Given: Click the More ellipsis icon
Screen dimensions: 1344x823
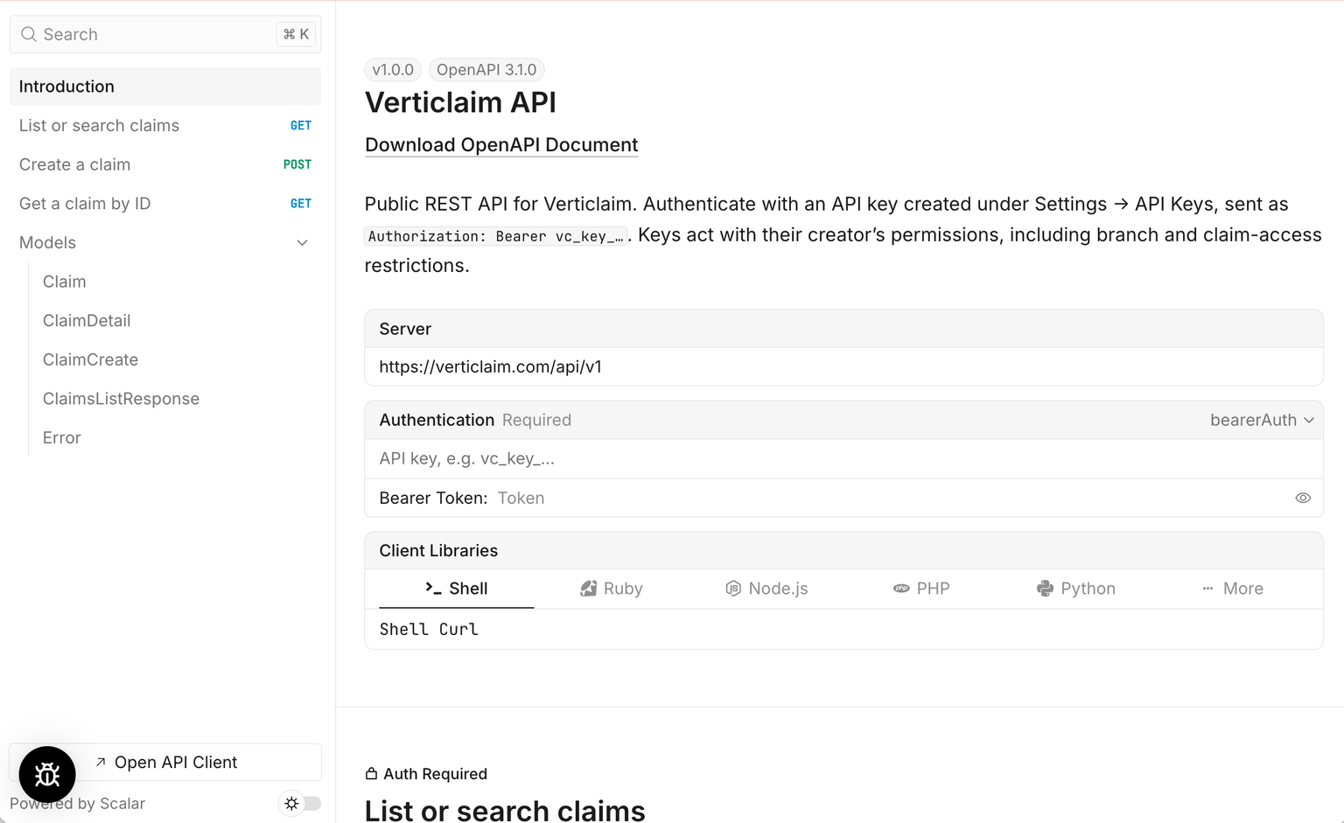Looking at the screenshot, I should (x=1207, y=589).
